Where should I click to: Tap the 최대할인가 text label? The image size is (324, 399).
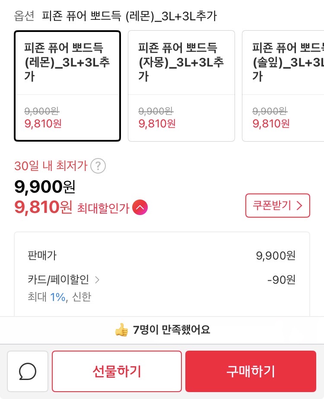click(103, 208)
